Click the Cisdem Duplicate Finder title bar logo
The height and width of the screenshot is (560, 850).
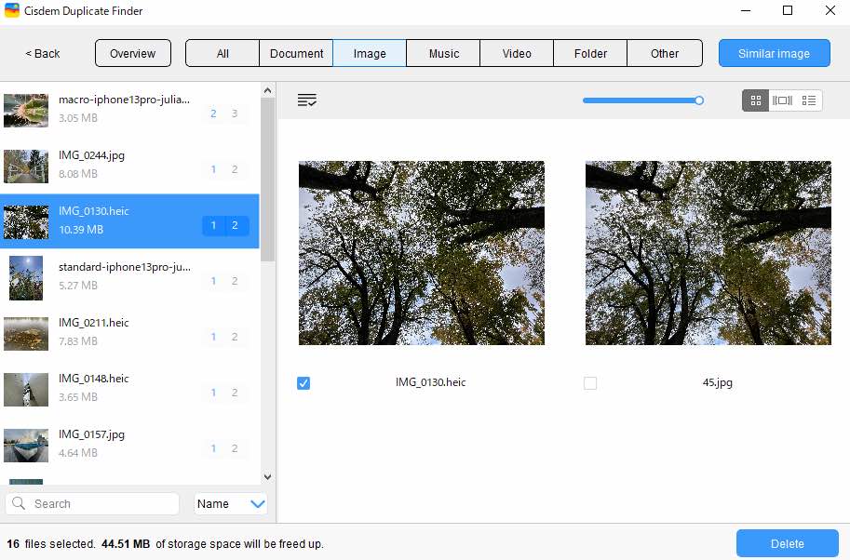point(12,11)
